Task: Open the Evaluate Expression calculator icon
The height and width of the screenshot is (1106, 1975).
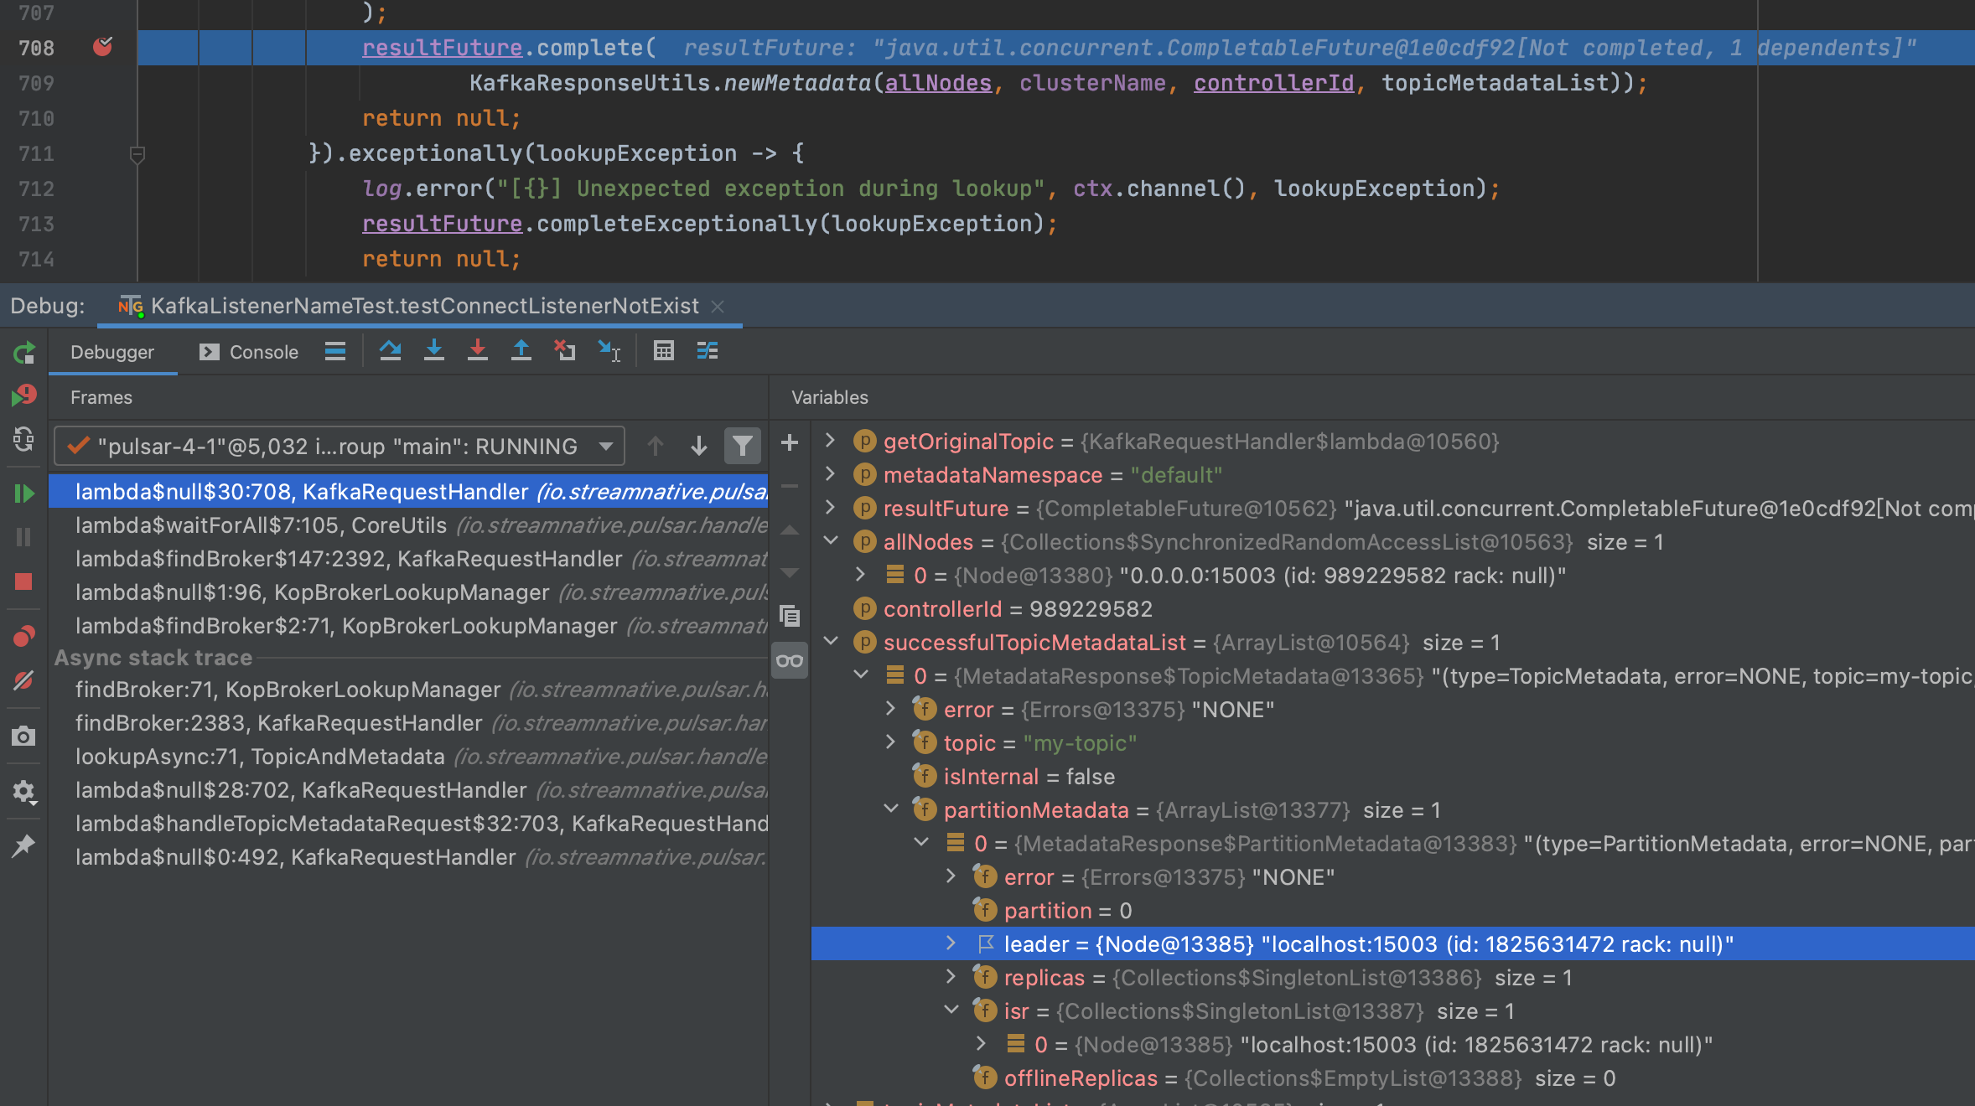Action: pyautogui.click(x=663, y=350)
